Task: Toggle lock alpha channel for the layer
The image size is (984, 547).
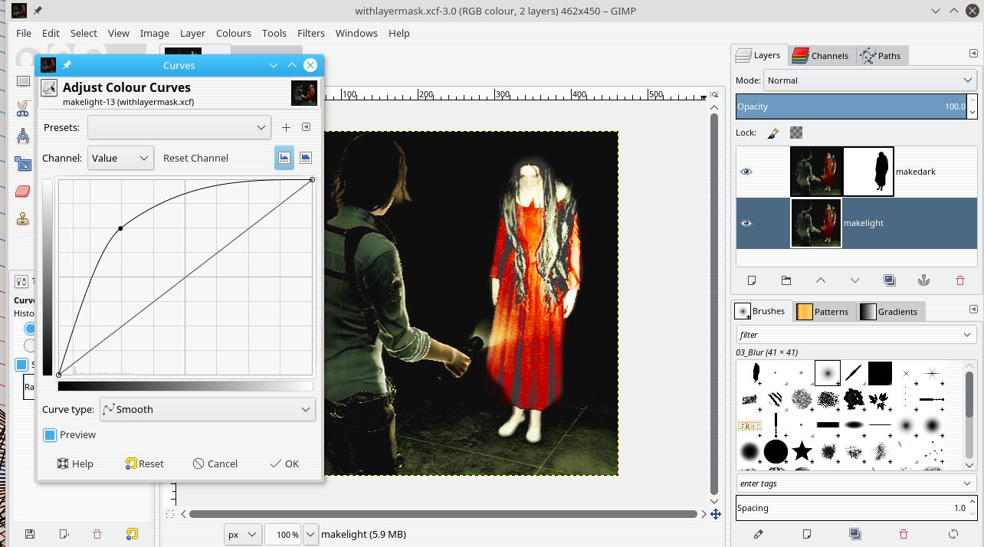Action: [796, 133]
